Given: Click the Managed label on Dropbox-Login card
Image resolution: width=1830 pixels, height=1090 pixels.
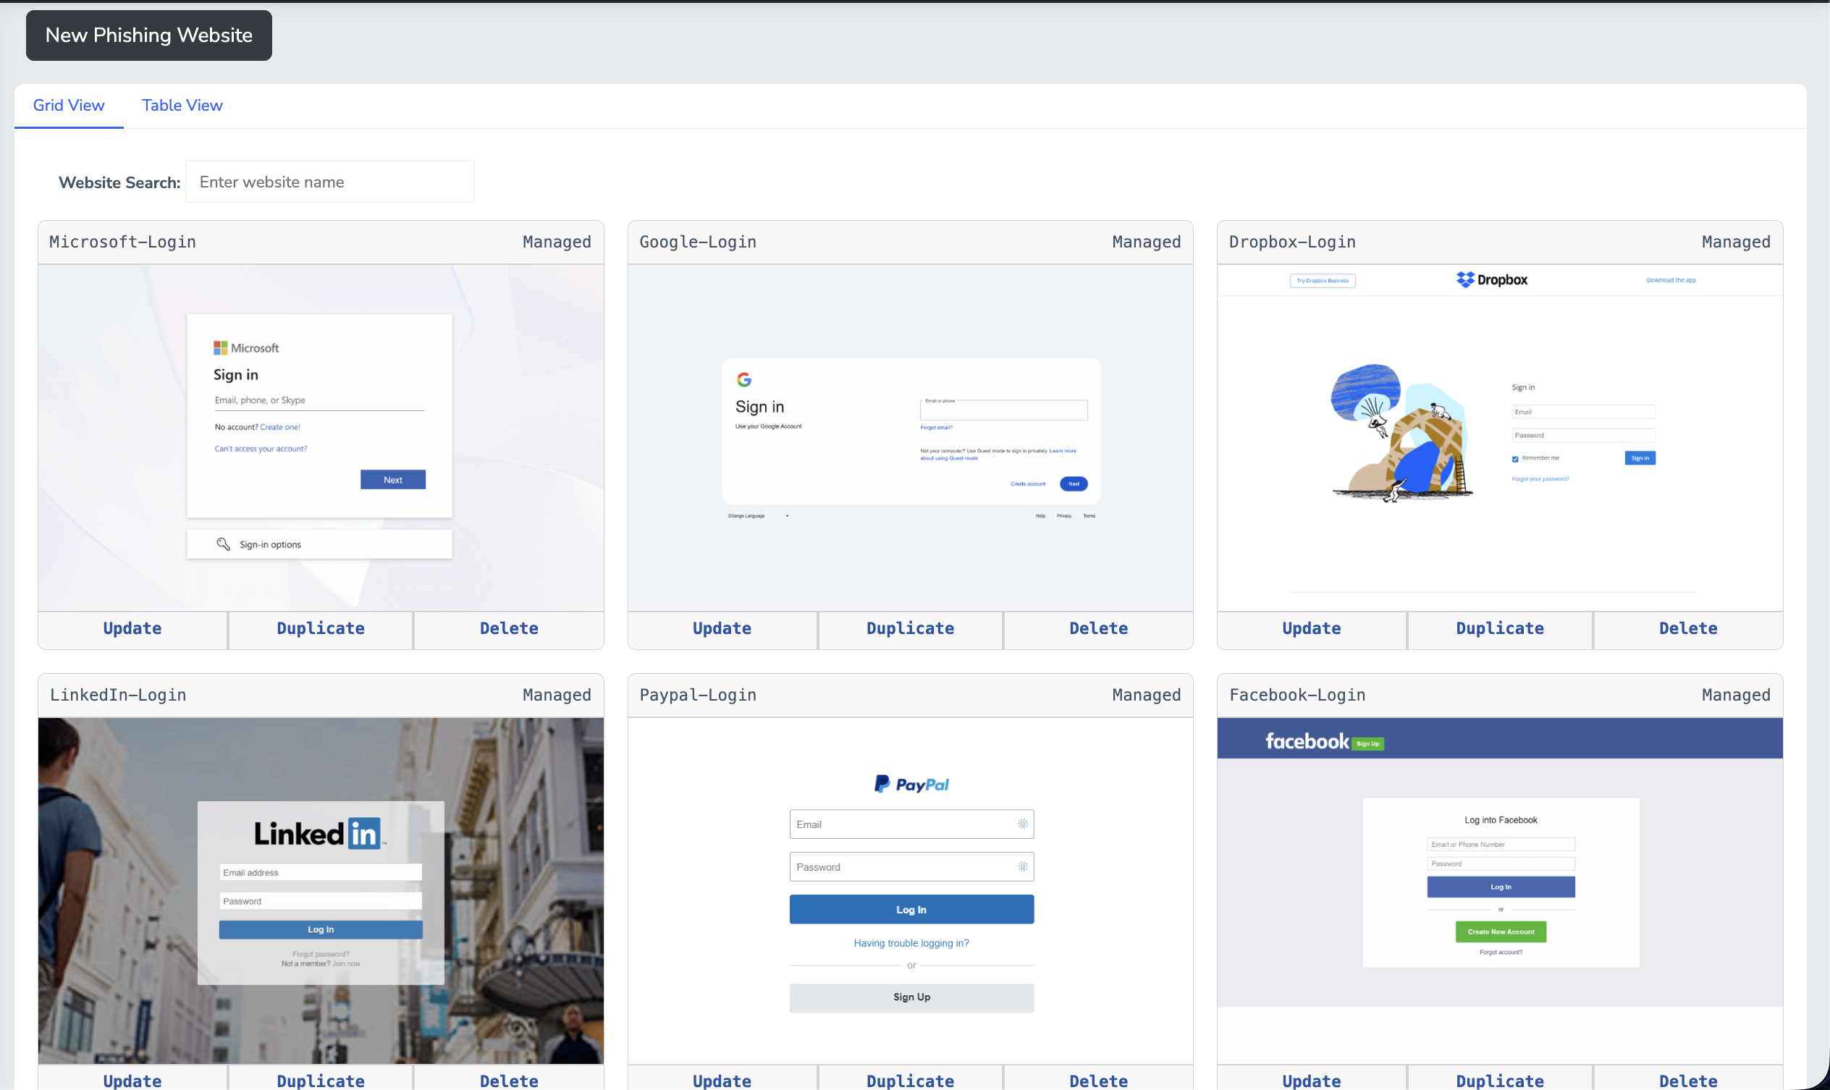Looking at the screenshot, I should pyautogui.click(x=1736, y=242).
